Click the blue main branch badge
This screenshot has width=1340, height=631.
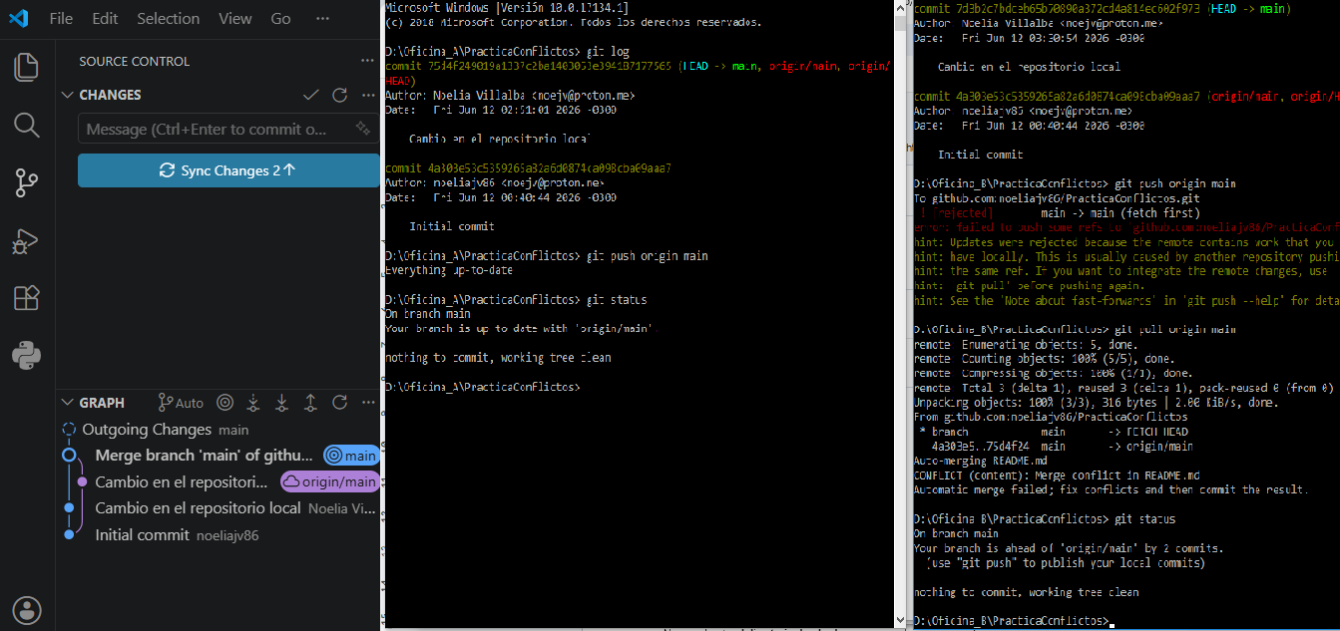tap(351, 456)
